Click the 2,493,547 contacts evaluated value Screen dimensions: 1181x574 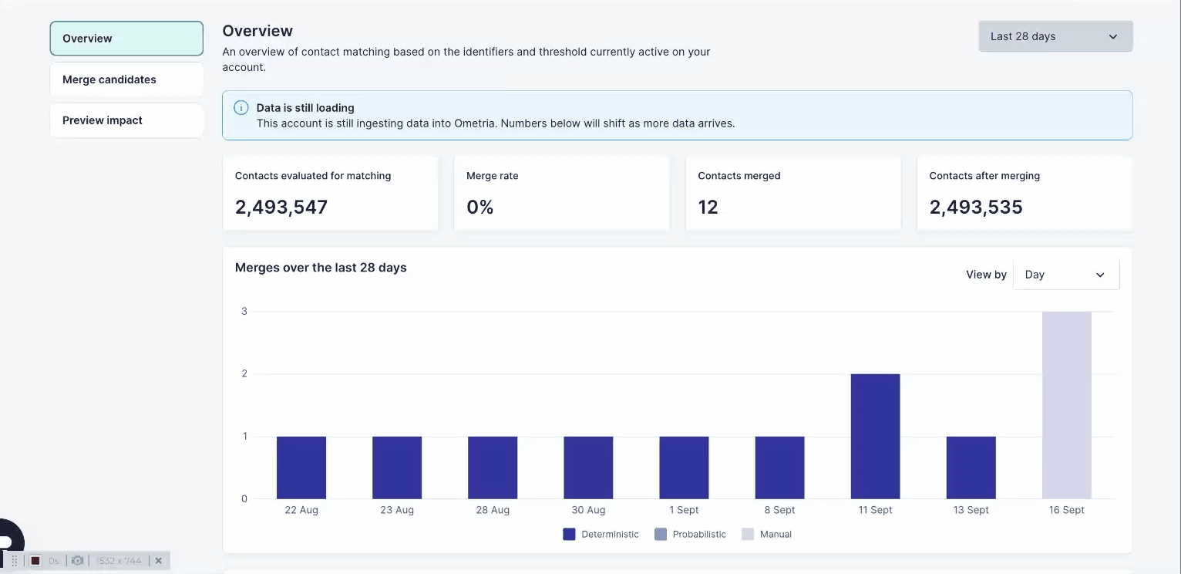[281, 207]
